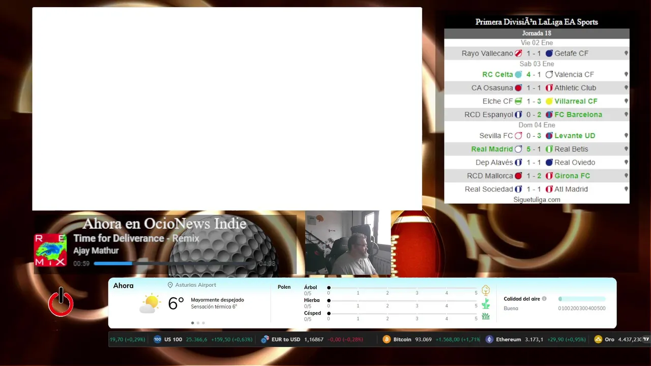
Task: Click the EUR to USD rate 1,16867
Action: tap(314, 339)
